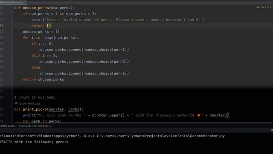Image resolution: width=273 pixels, height=154 pixels.
Task: Collapse the print_picks function at line 39
Action: pos(12,110)
